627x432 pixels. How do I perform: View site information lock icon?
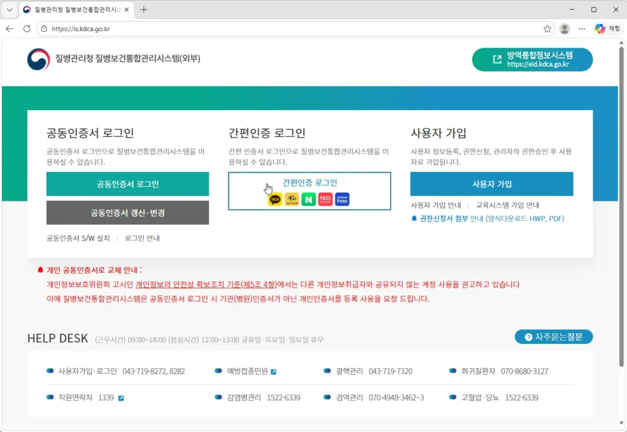(44, 29)
